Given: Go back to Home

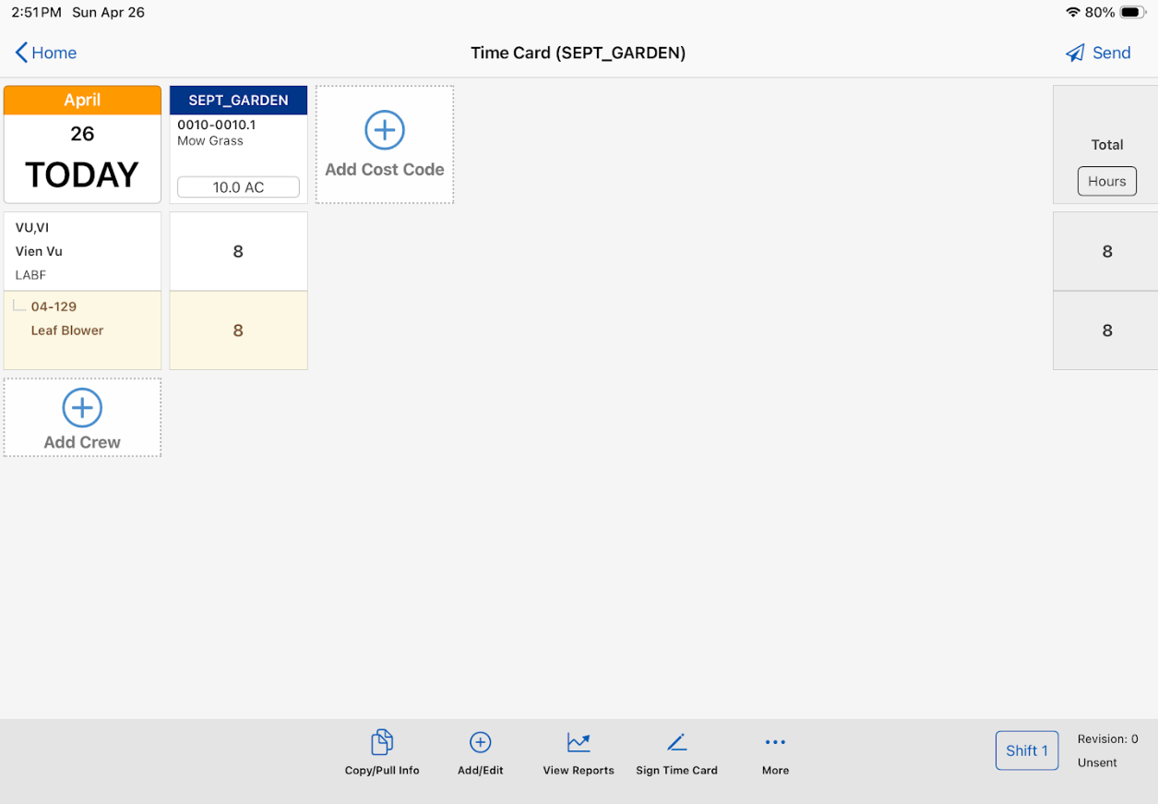Looking at the screenshot, I should click(46, 53).
